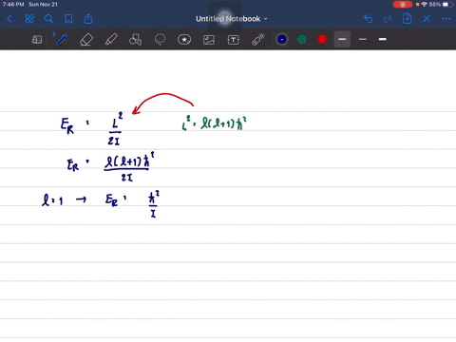This screenshot has width=456, height=342.
Task: Go back with the left chevron
Action: (x=9, y=19)
